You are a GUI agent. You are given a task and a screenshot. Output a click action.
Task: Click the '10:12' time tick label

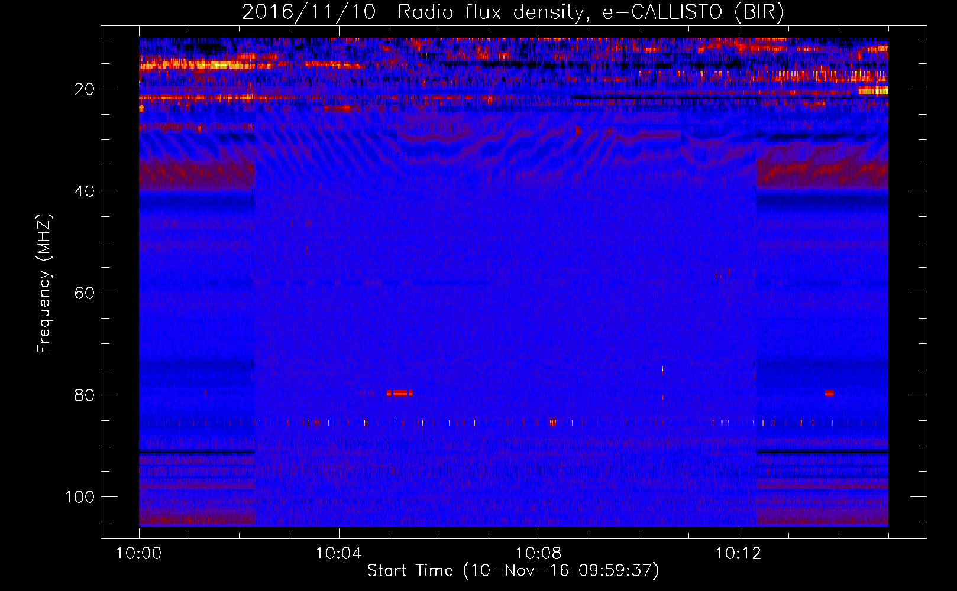pos(739,554)
